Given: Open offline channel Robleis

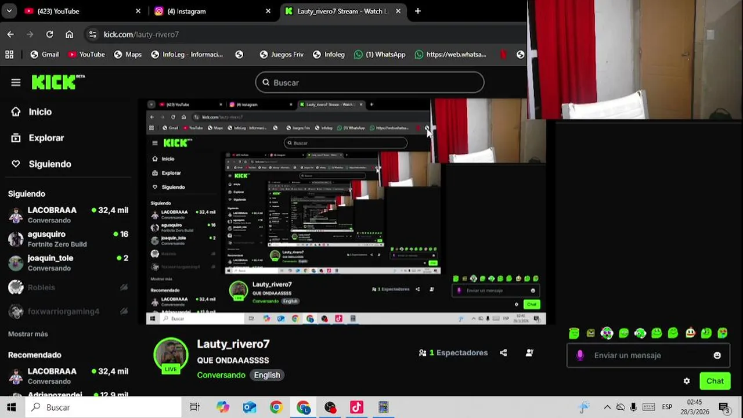Looking at the screenshot, I should click(68, 287).
